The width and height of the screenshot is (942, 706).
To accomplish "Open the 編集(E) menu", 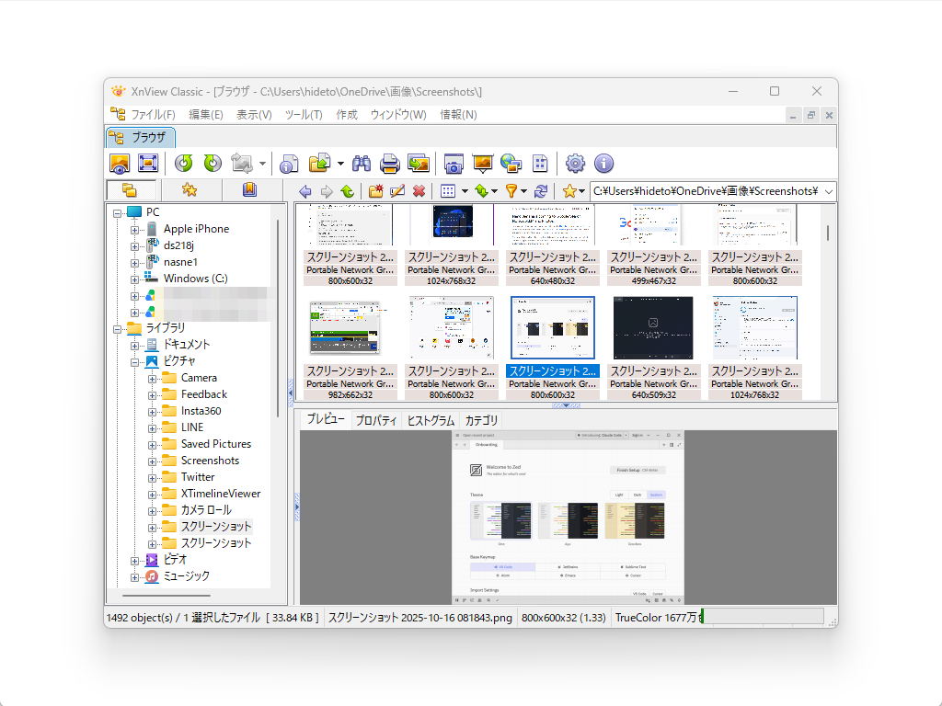I will [x=206, y=115].
